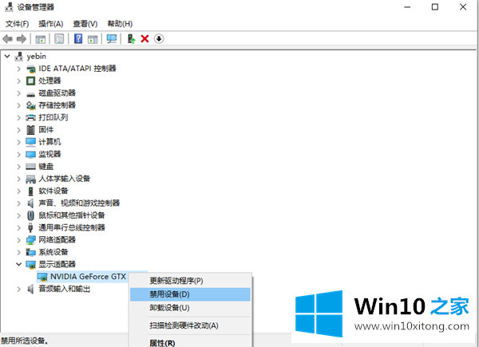Click the yebin computer root icon
479x347 pixels.
[19, 57]
